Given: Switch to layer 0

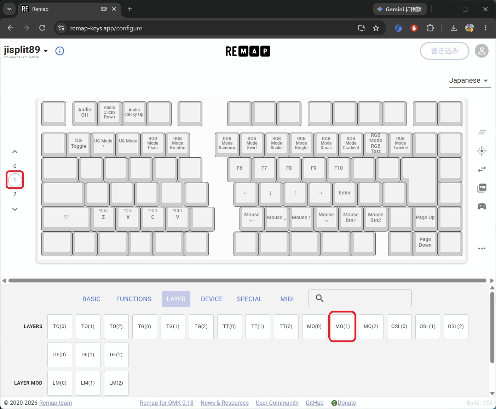Looking at the screenshot, I should pyautogui.click(x=15, y=166).
